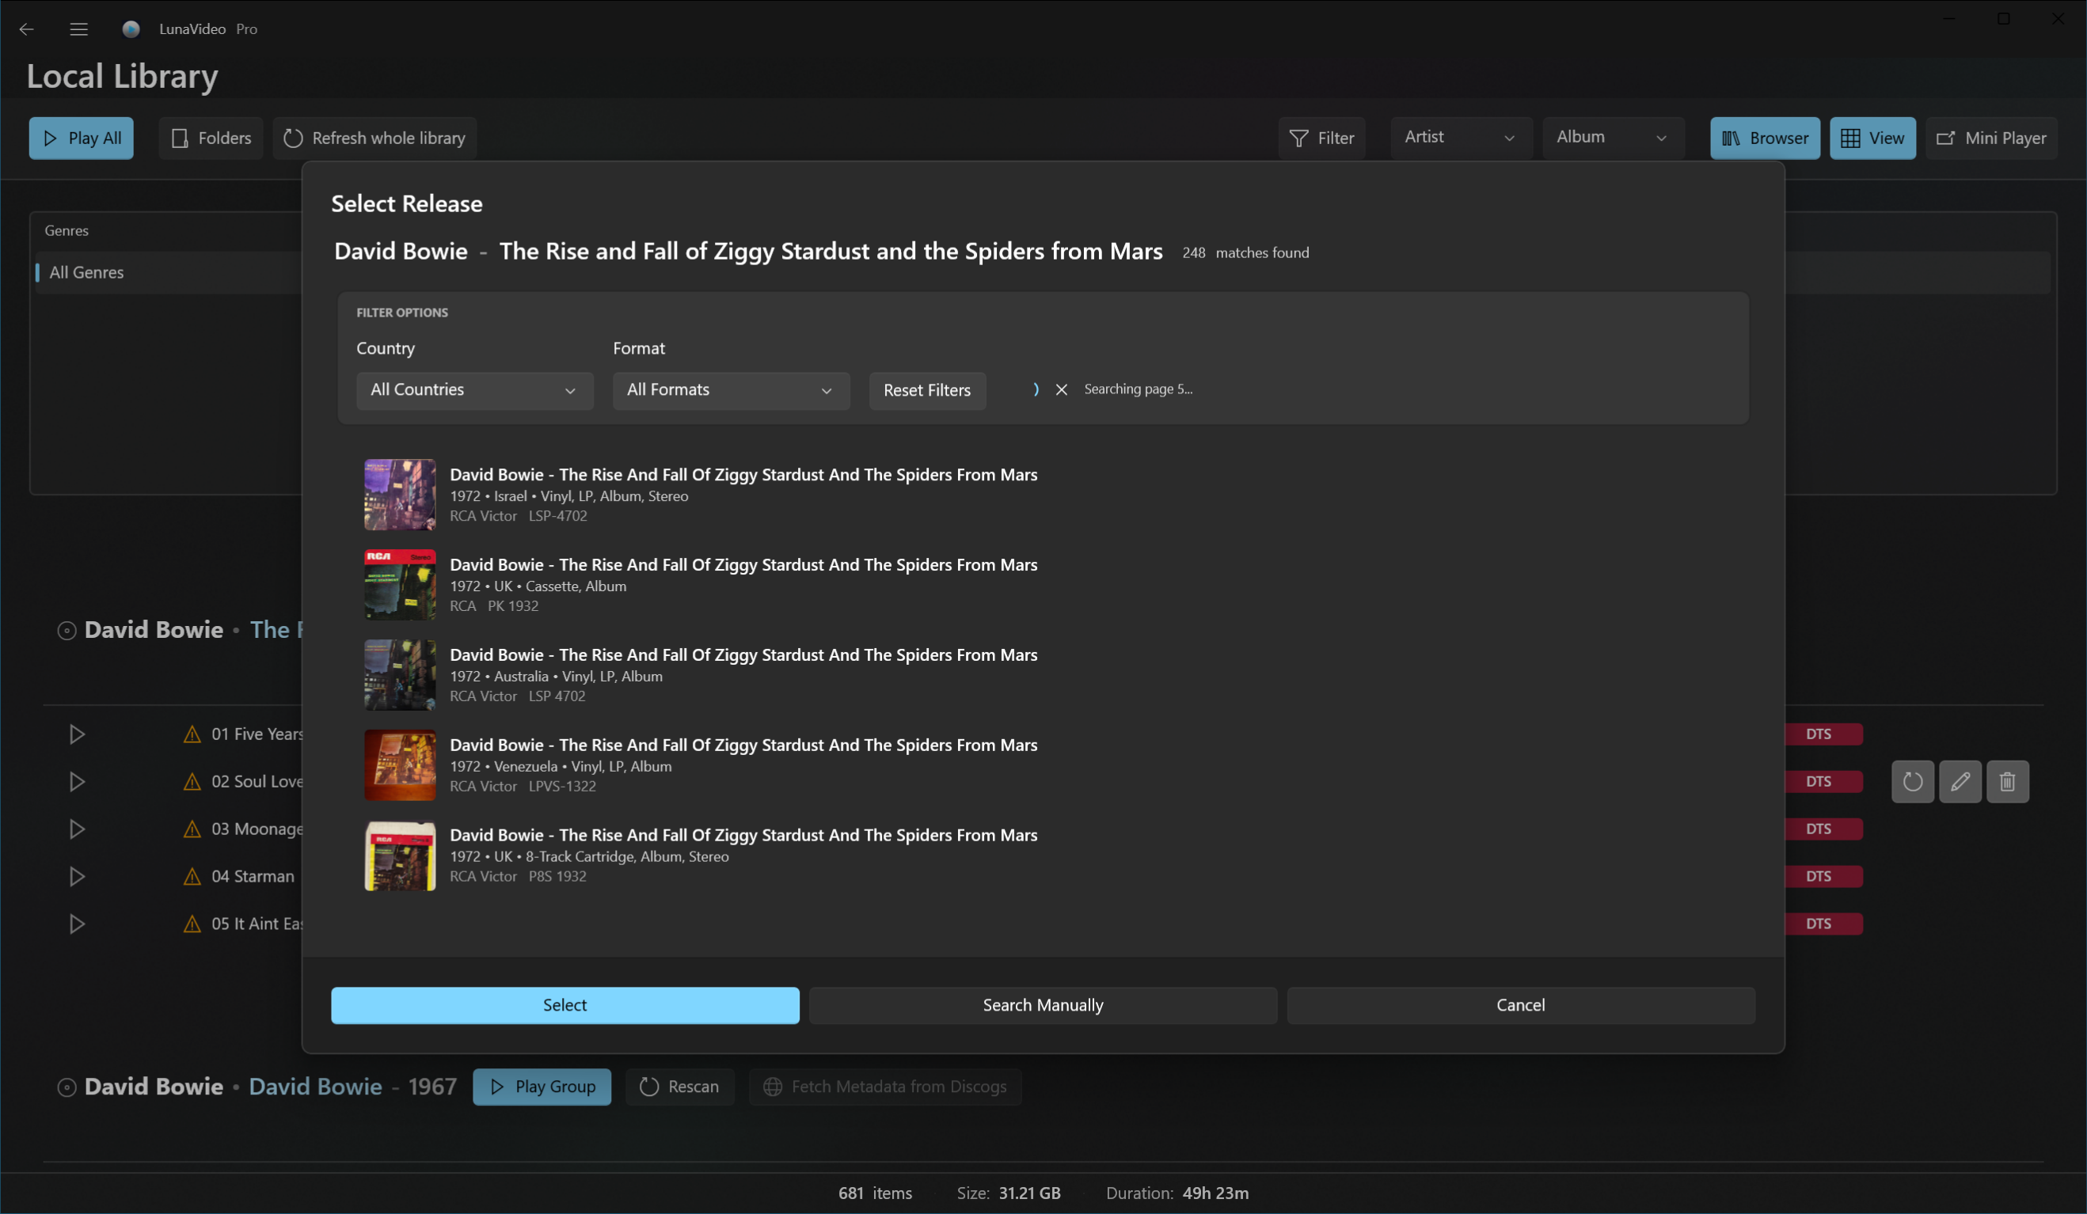Play track 02 Soul Love
Image resolution: width=2087 pixels, height=1214 pixels.
76,782
